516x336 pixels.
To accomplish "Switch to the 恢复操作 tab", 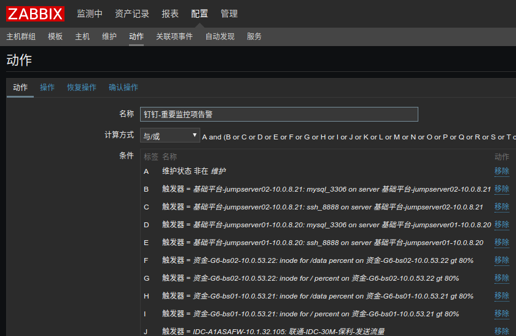I will click(82, 88).
